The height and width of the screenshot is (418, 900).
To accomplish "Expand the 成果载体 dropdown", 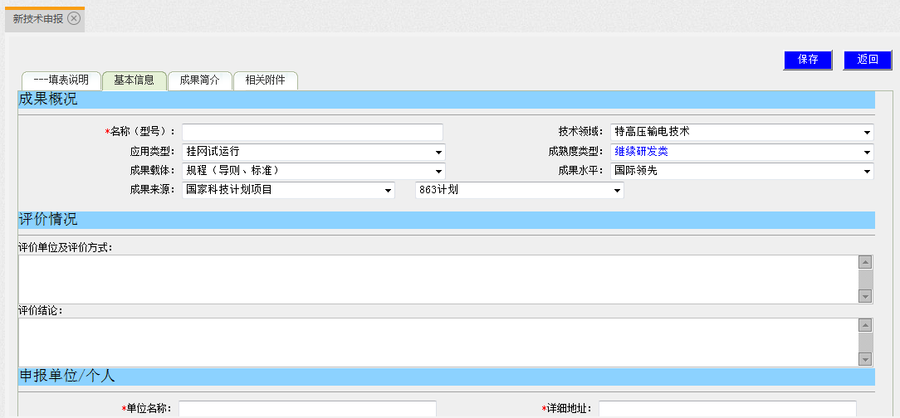I will (313, 171).
